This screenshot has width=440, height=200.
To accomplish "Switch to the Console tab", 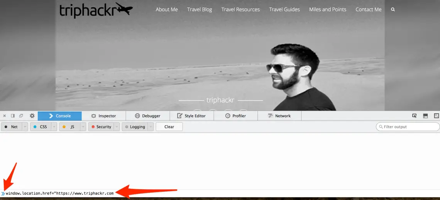I will (x=60, y=116).
